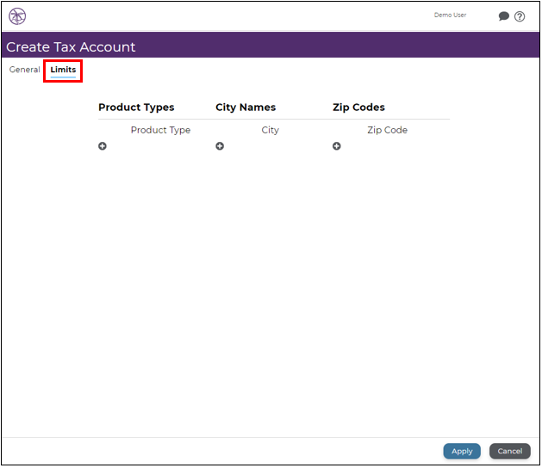Click the Create Tax Account title

[x=71, y=47]
